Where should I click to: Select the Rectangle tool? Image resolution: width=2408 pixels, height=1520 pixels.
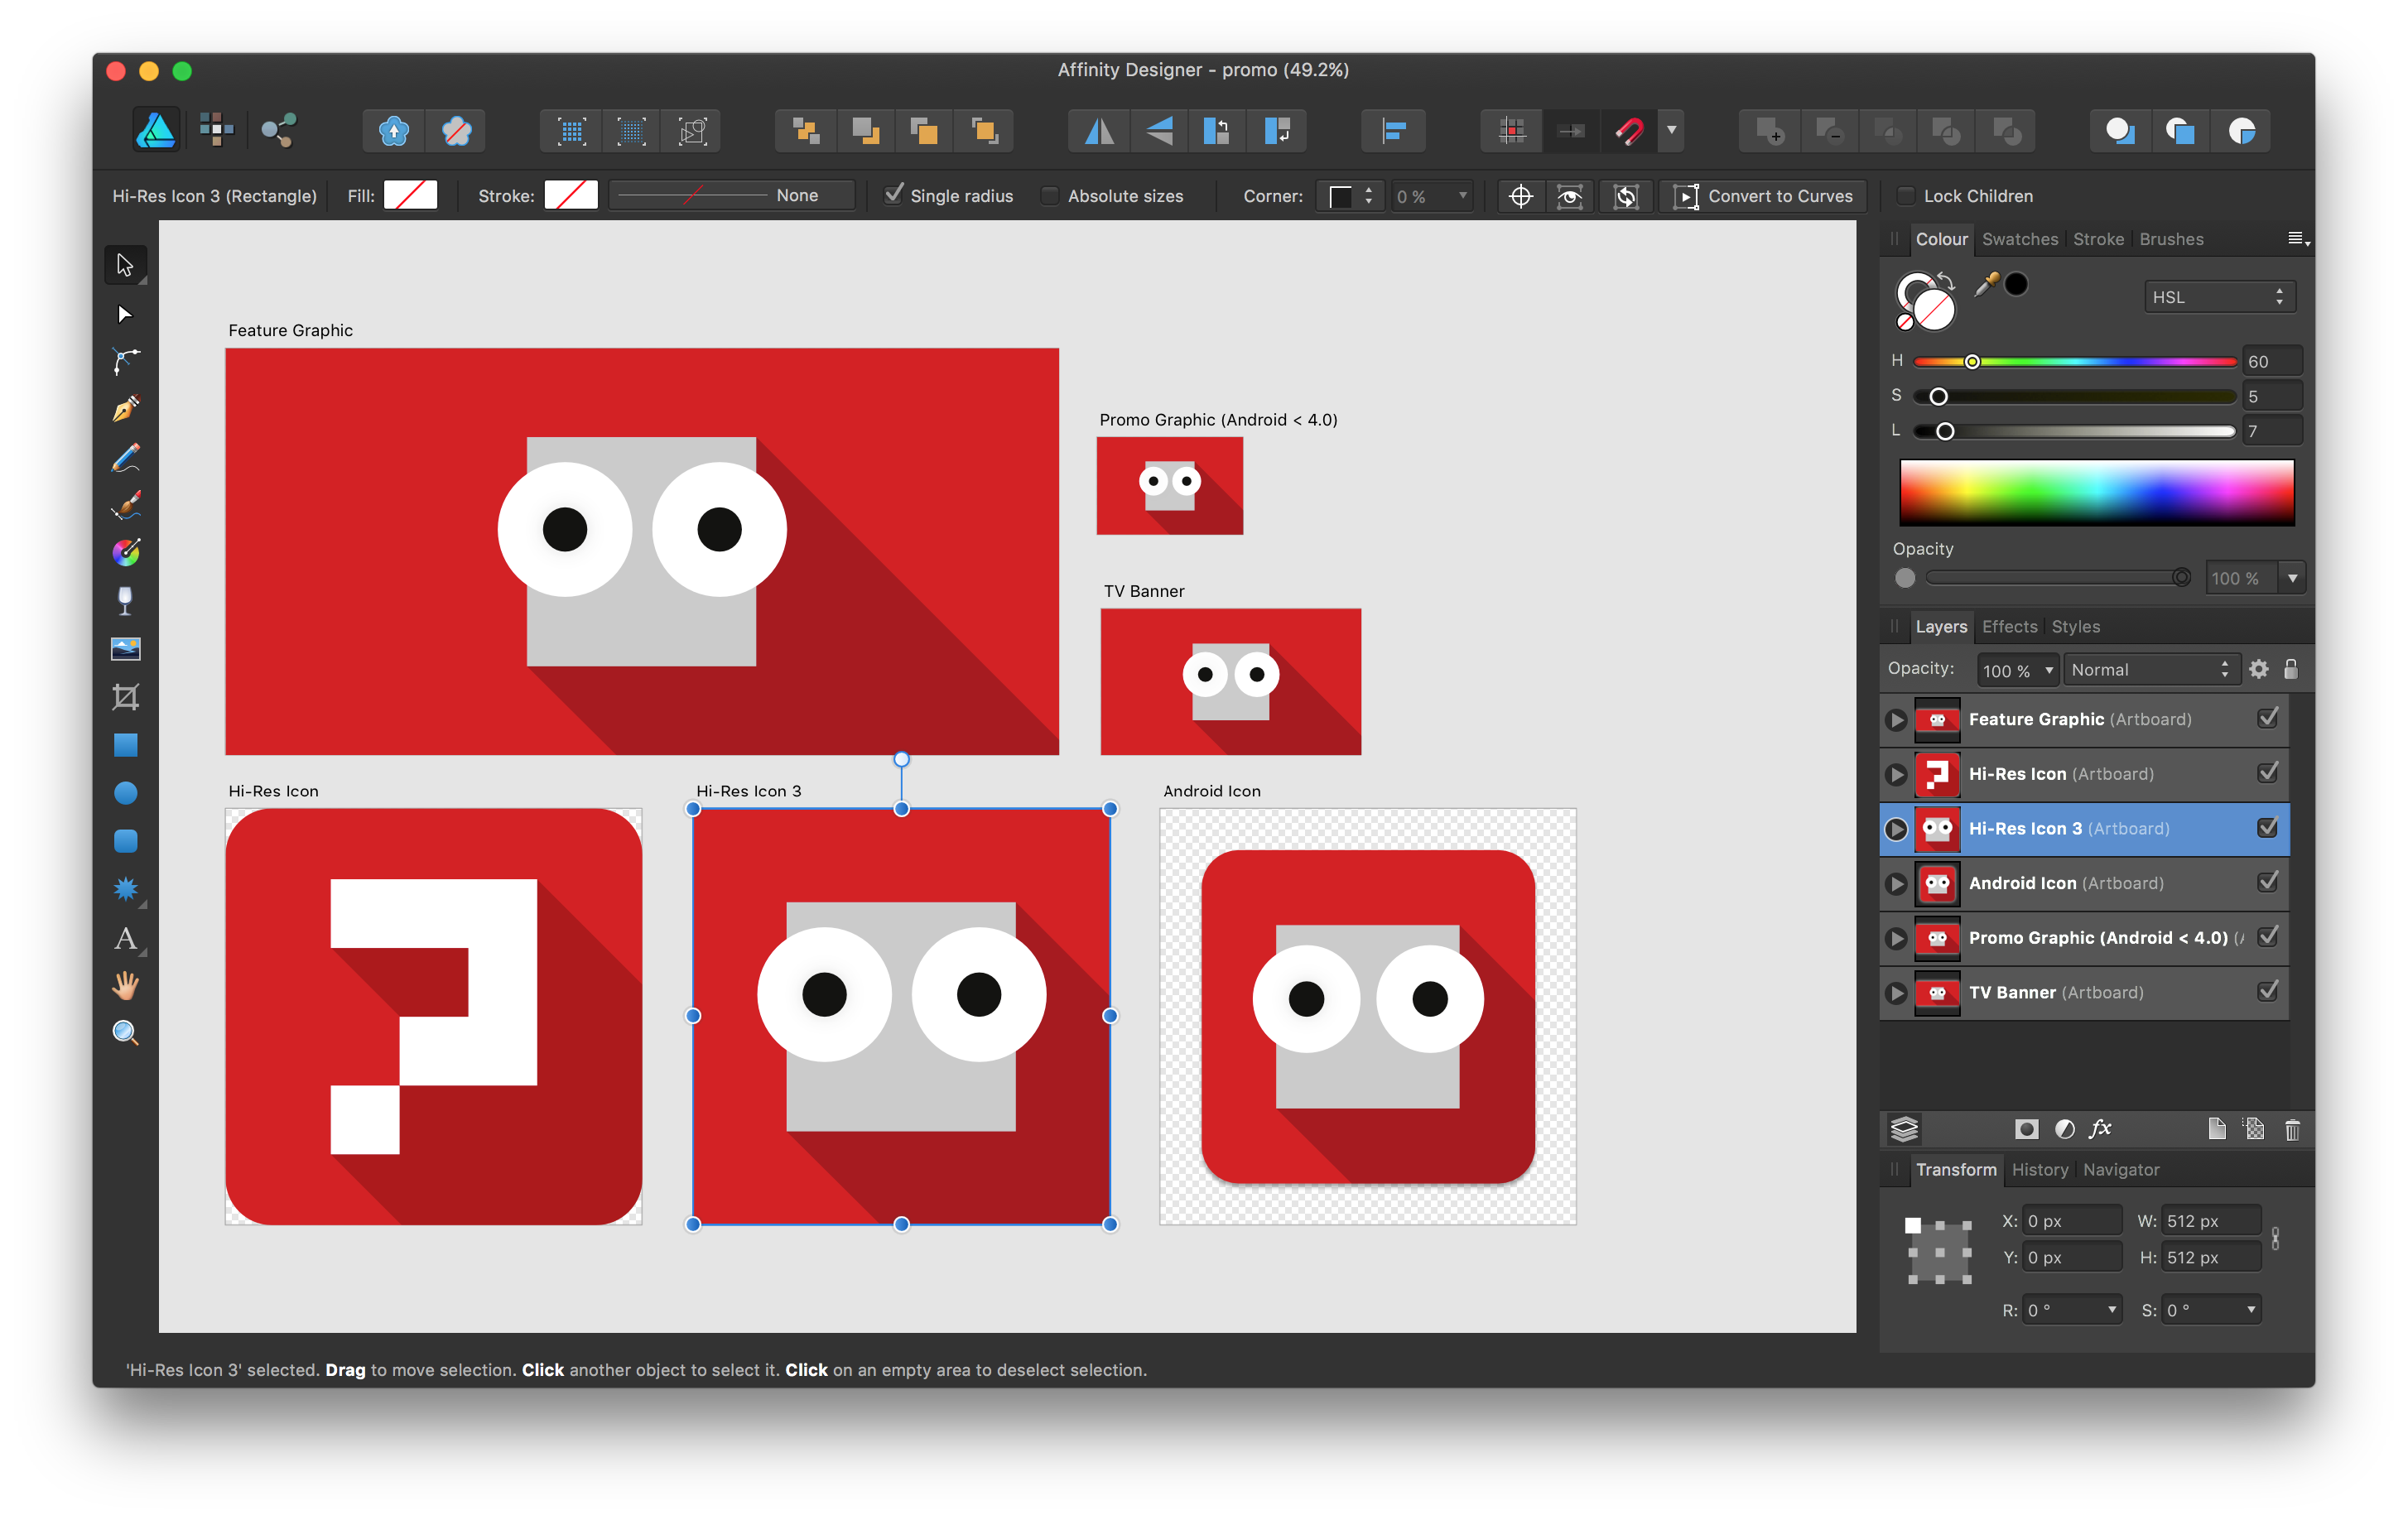coord(125,745)
